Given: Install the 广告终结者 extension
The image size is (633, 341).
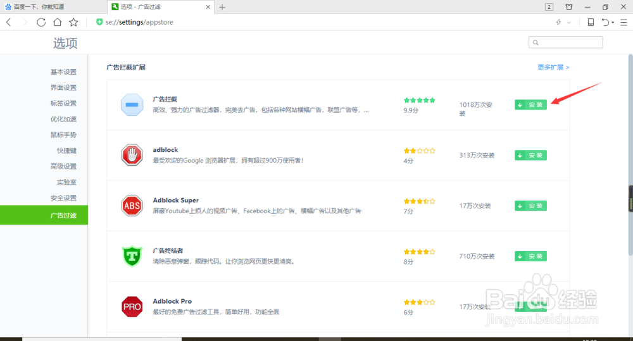Looking at the screenshot, I should (531, 256).
